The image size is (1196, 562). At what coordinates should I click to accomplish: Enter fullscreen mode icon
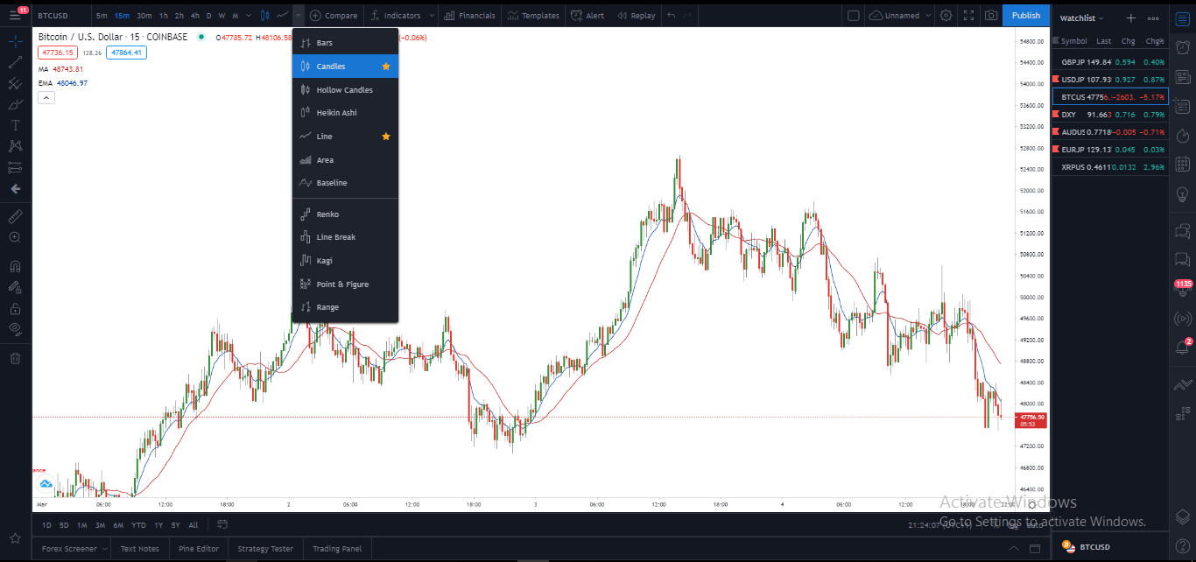pyautogui.click(x=968, y=15)
